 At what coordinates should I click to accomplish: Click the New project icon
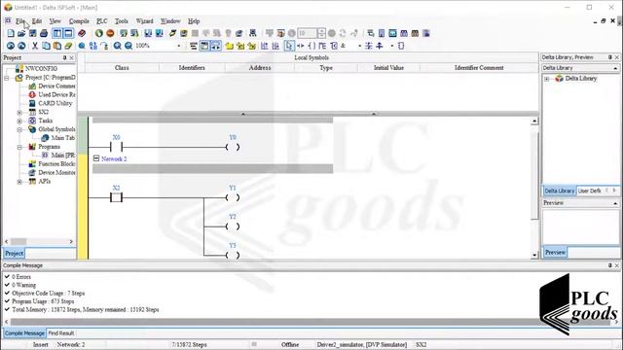pyautogui.click(x=11, y=33)
